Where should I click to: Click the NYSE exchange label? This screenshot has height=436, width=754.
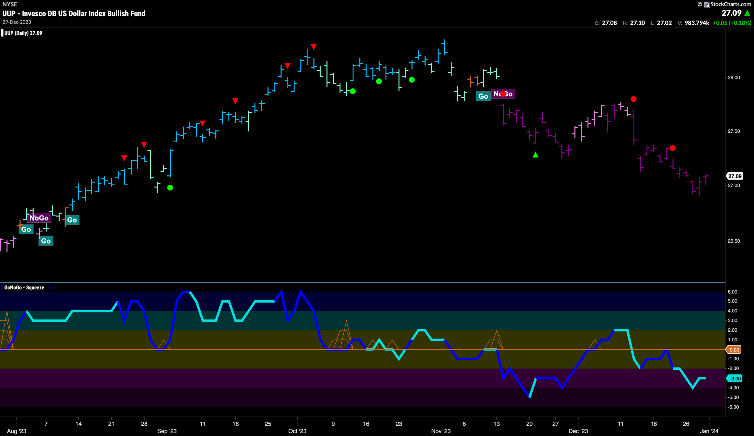[9, 4]
